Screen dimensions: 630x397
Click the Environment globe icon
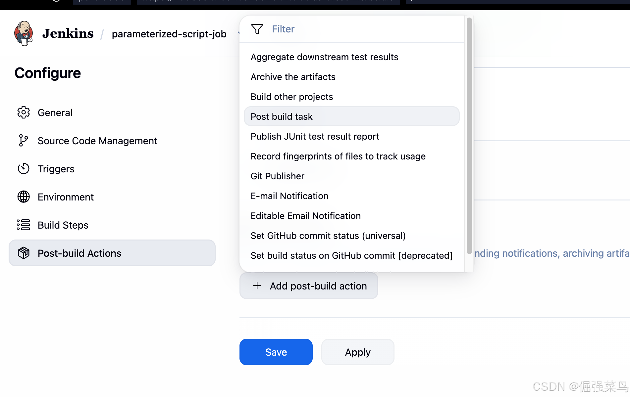(x=24, y=197)
